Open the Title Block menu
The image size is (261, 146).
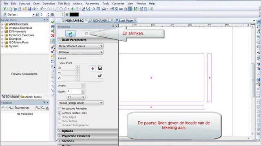point(64,4)
